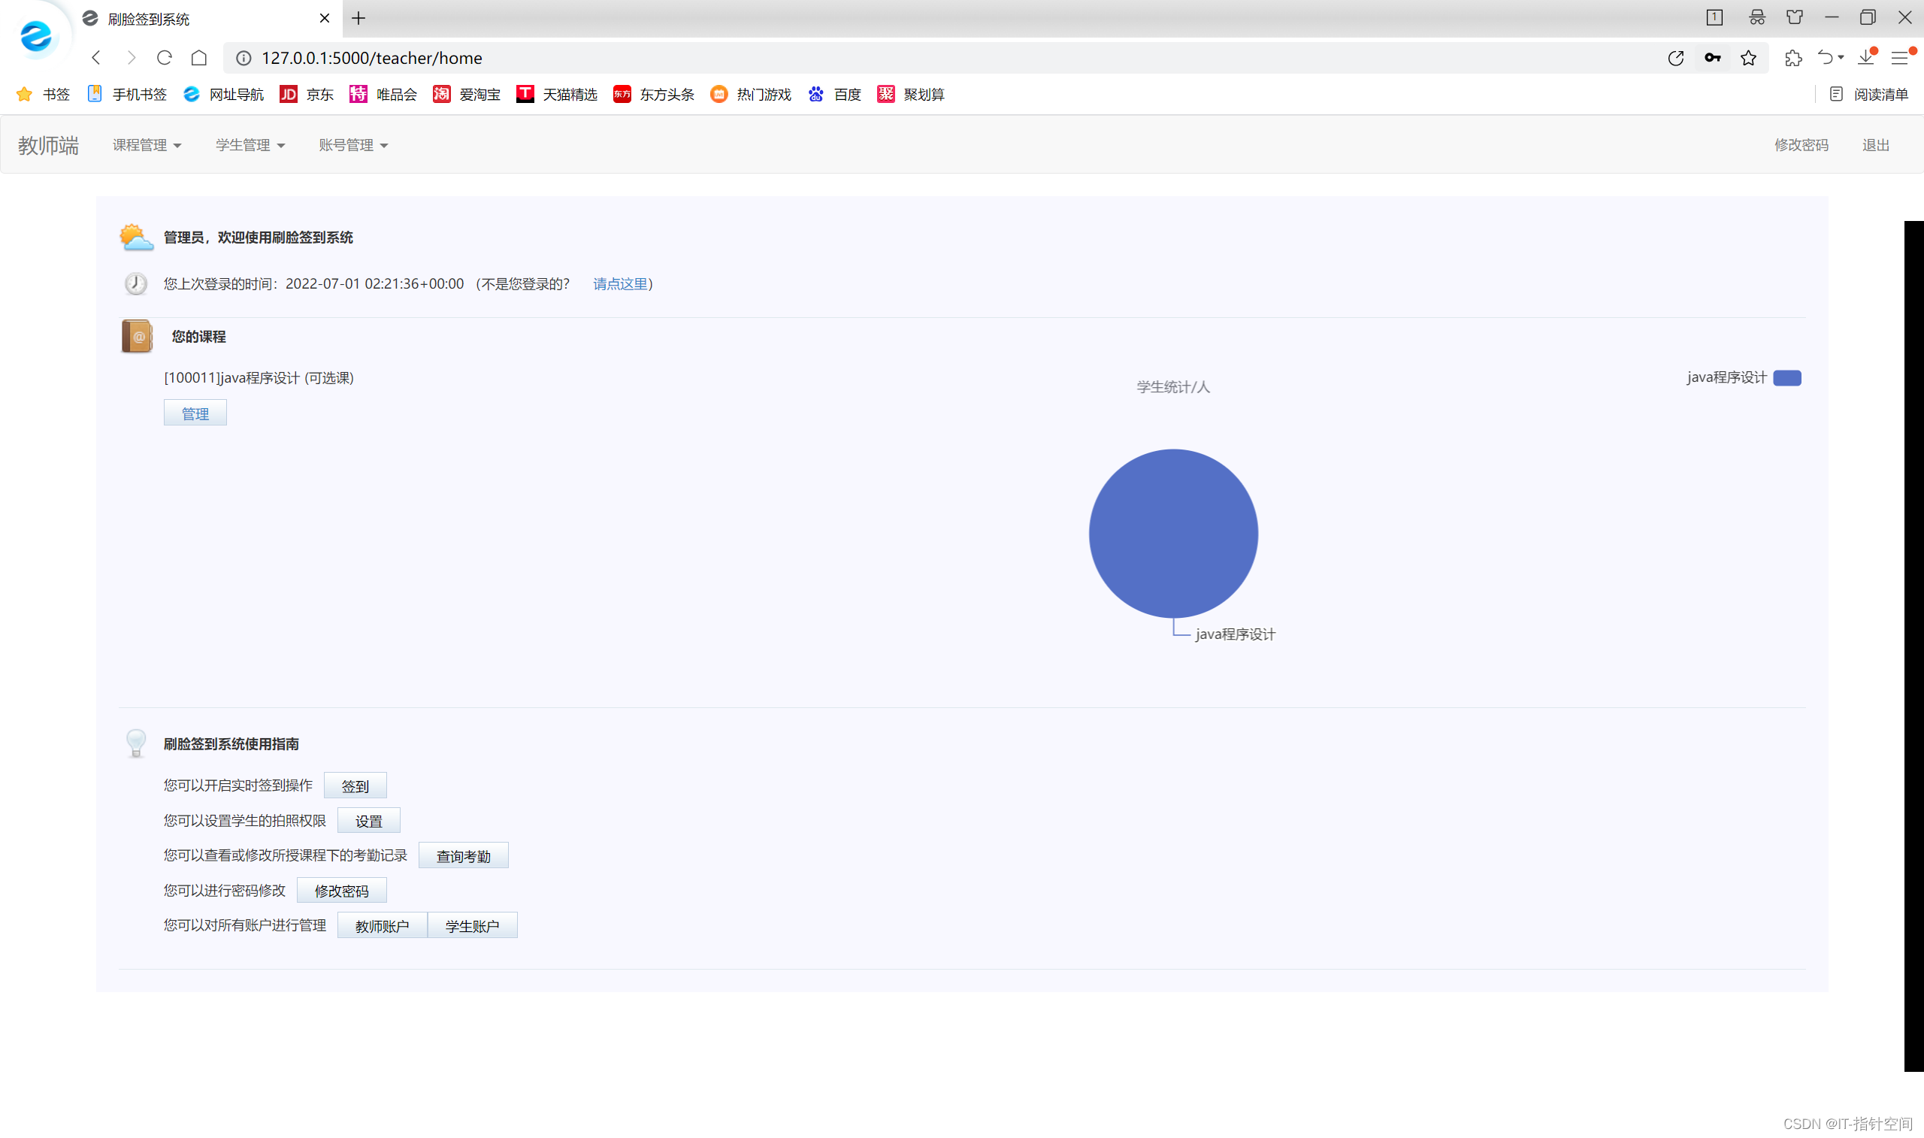Open the saved passwords key icon
Viewport: 1924px width, 1138px height.
[1711, 59]
